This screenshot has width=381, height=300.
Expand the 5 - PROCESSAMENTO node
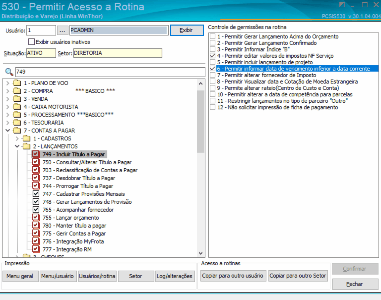[8, 115]
